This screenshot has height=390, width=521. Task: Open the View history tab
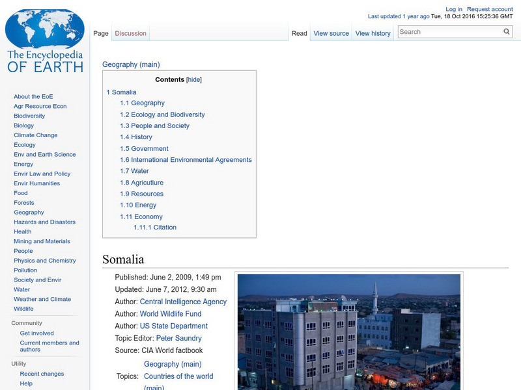click(x=373, y=32)
